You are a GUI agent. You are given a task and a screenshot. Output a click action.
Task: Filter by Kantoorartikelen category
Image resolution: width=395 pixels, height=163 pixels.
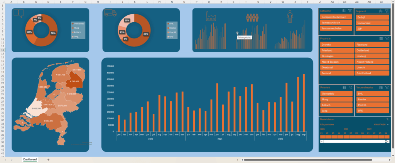click(x=336, y=23)
